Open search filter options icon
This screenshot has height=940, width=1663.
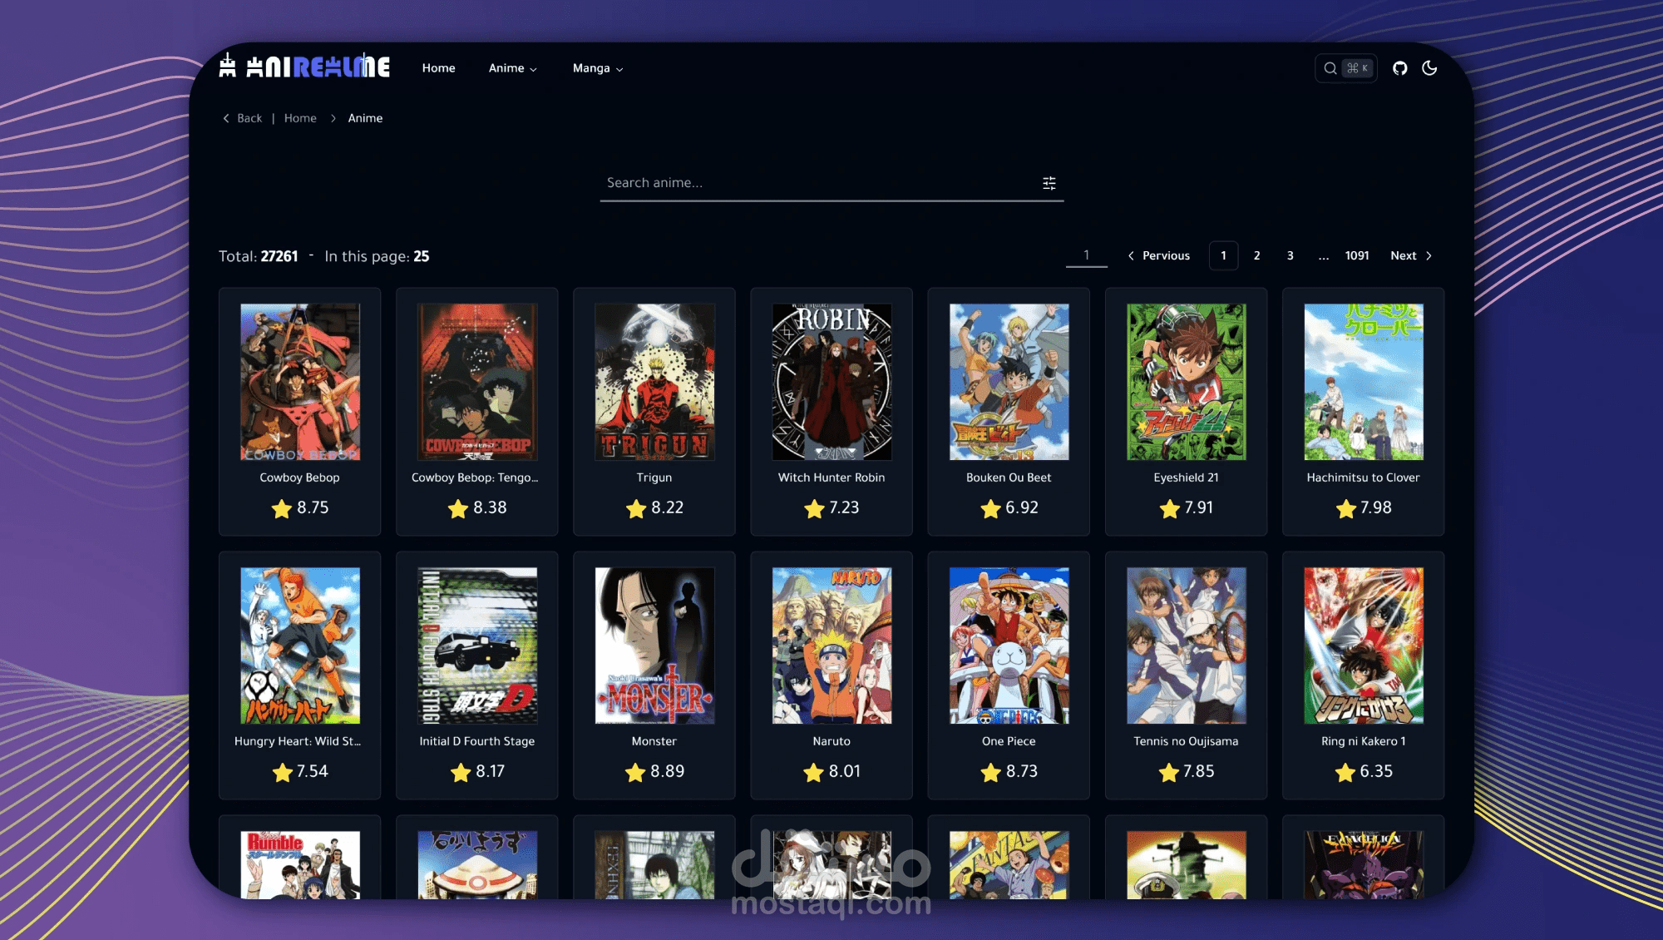point(1049,183)
